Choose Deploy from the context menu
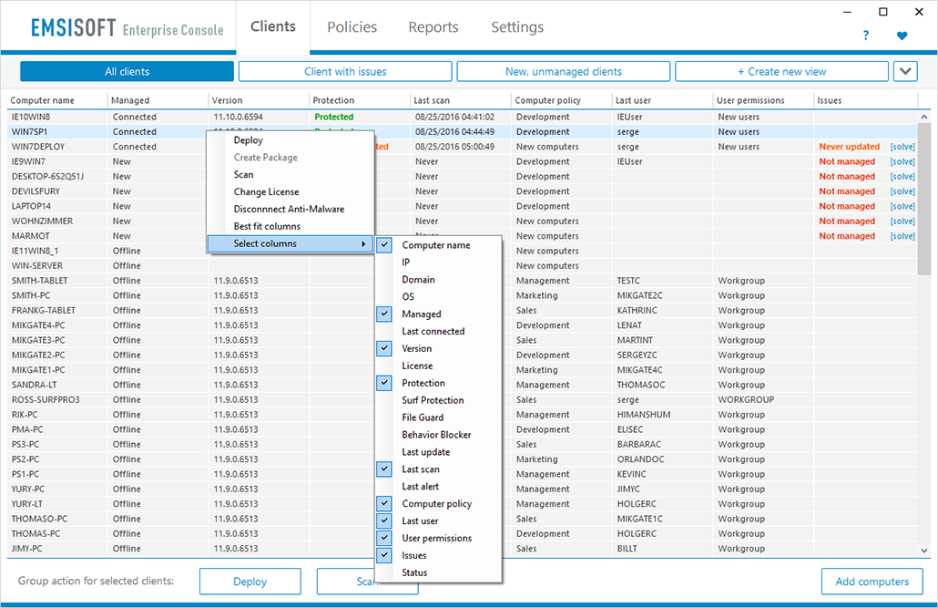 click(x=291, y=140)
